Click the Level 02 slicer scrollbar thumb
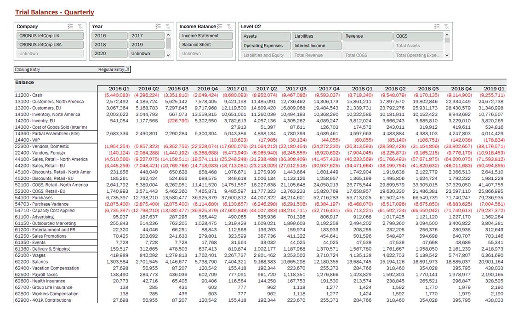 [x=447, y=40]
